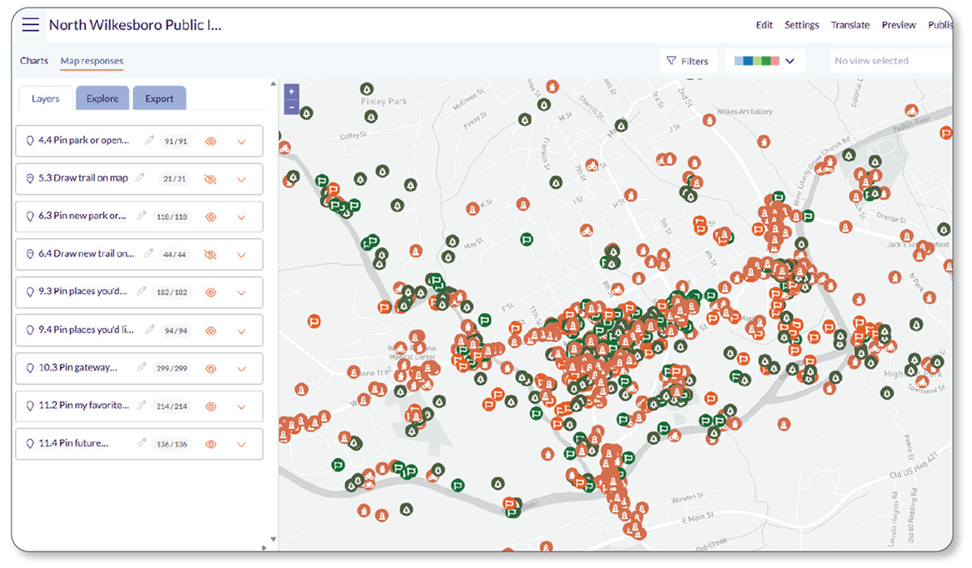The width and height of the screenshot is (972, 568).
Task: Open the hamburger menu icon
Action: pos(30,24)
